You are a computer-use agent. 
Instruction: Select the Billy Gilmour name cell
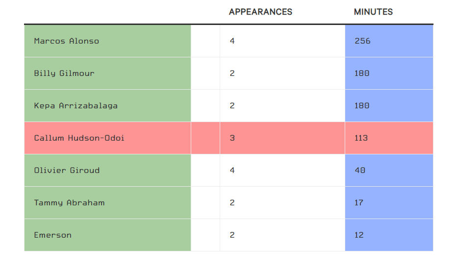pos(64,74)
